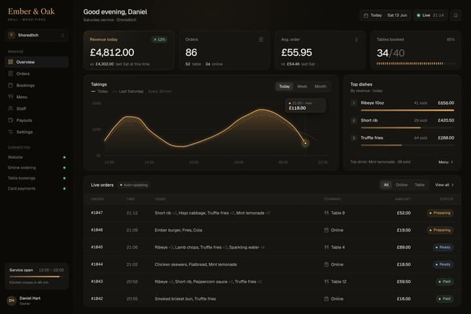Click the Service open progress bar
Screen dimensions: 471x314
click(x=37, y=277)
